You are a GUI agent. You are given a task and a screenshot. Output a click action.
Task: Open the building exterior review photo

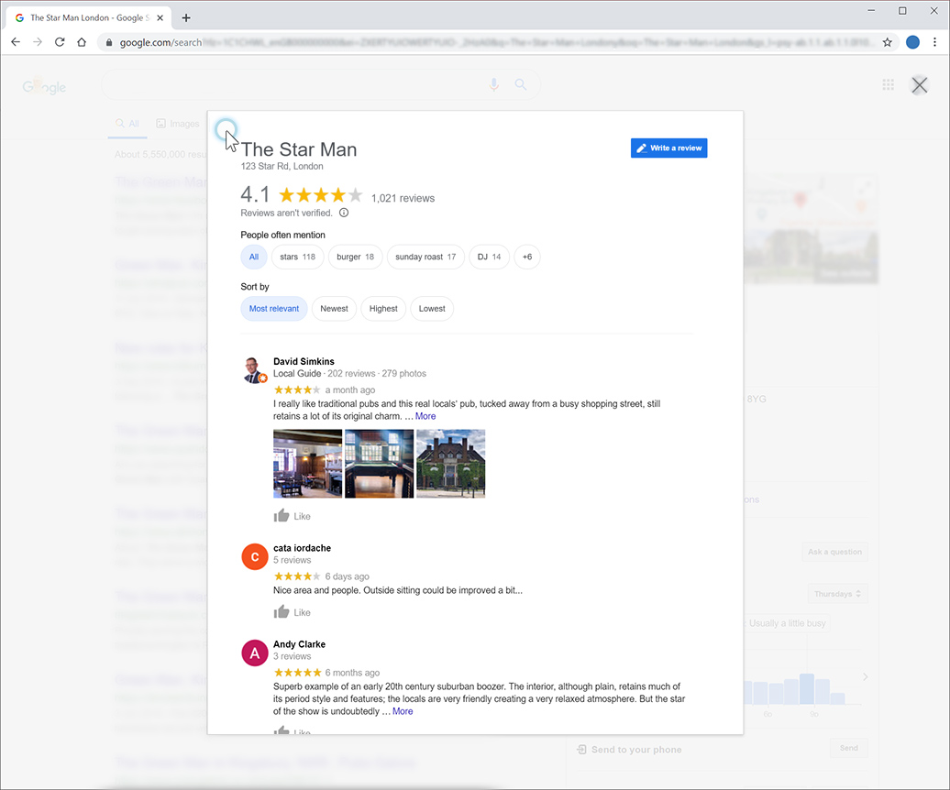coord(450,464)
